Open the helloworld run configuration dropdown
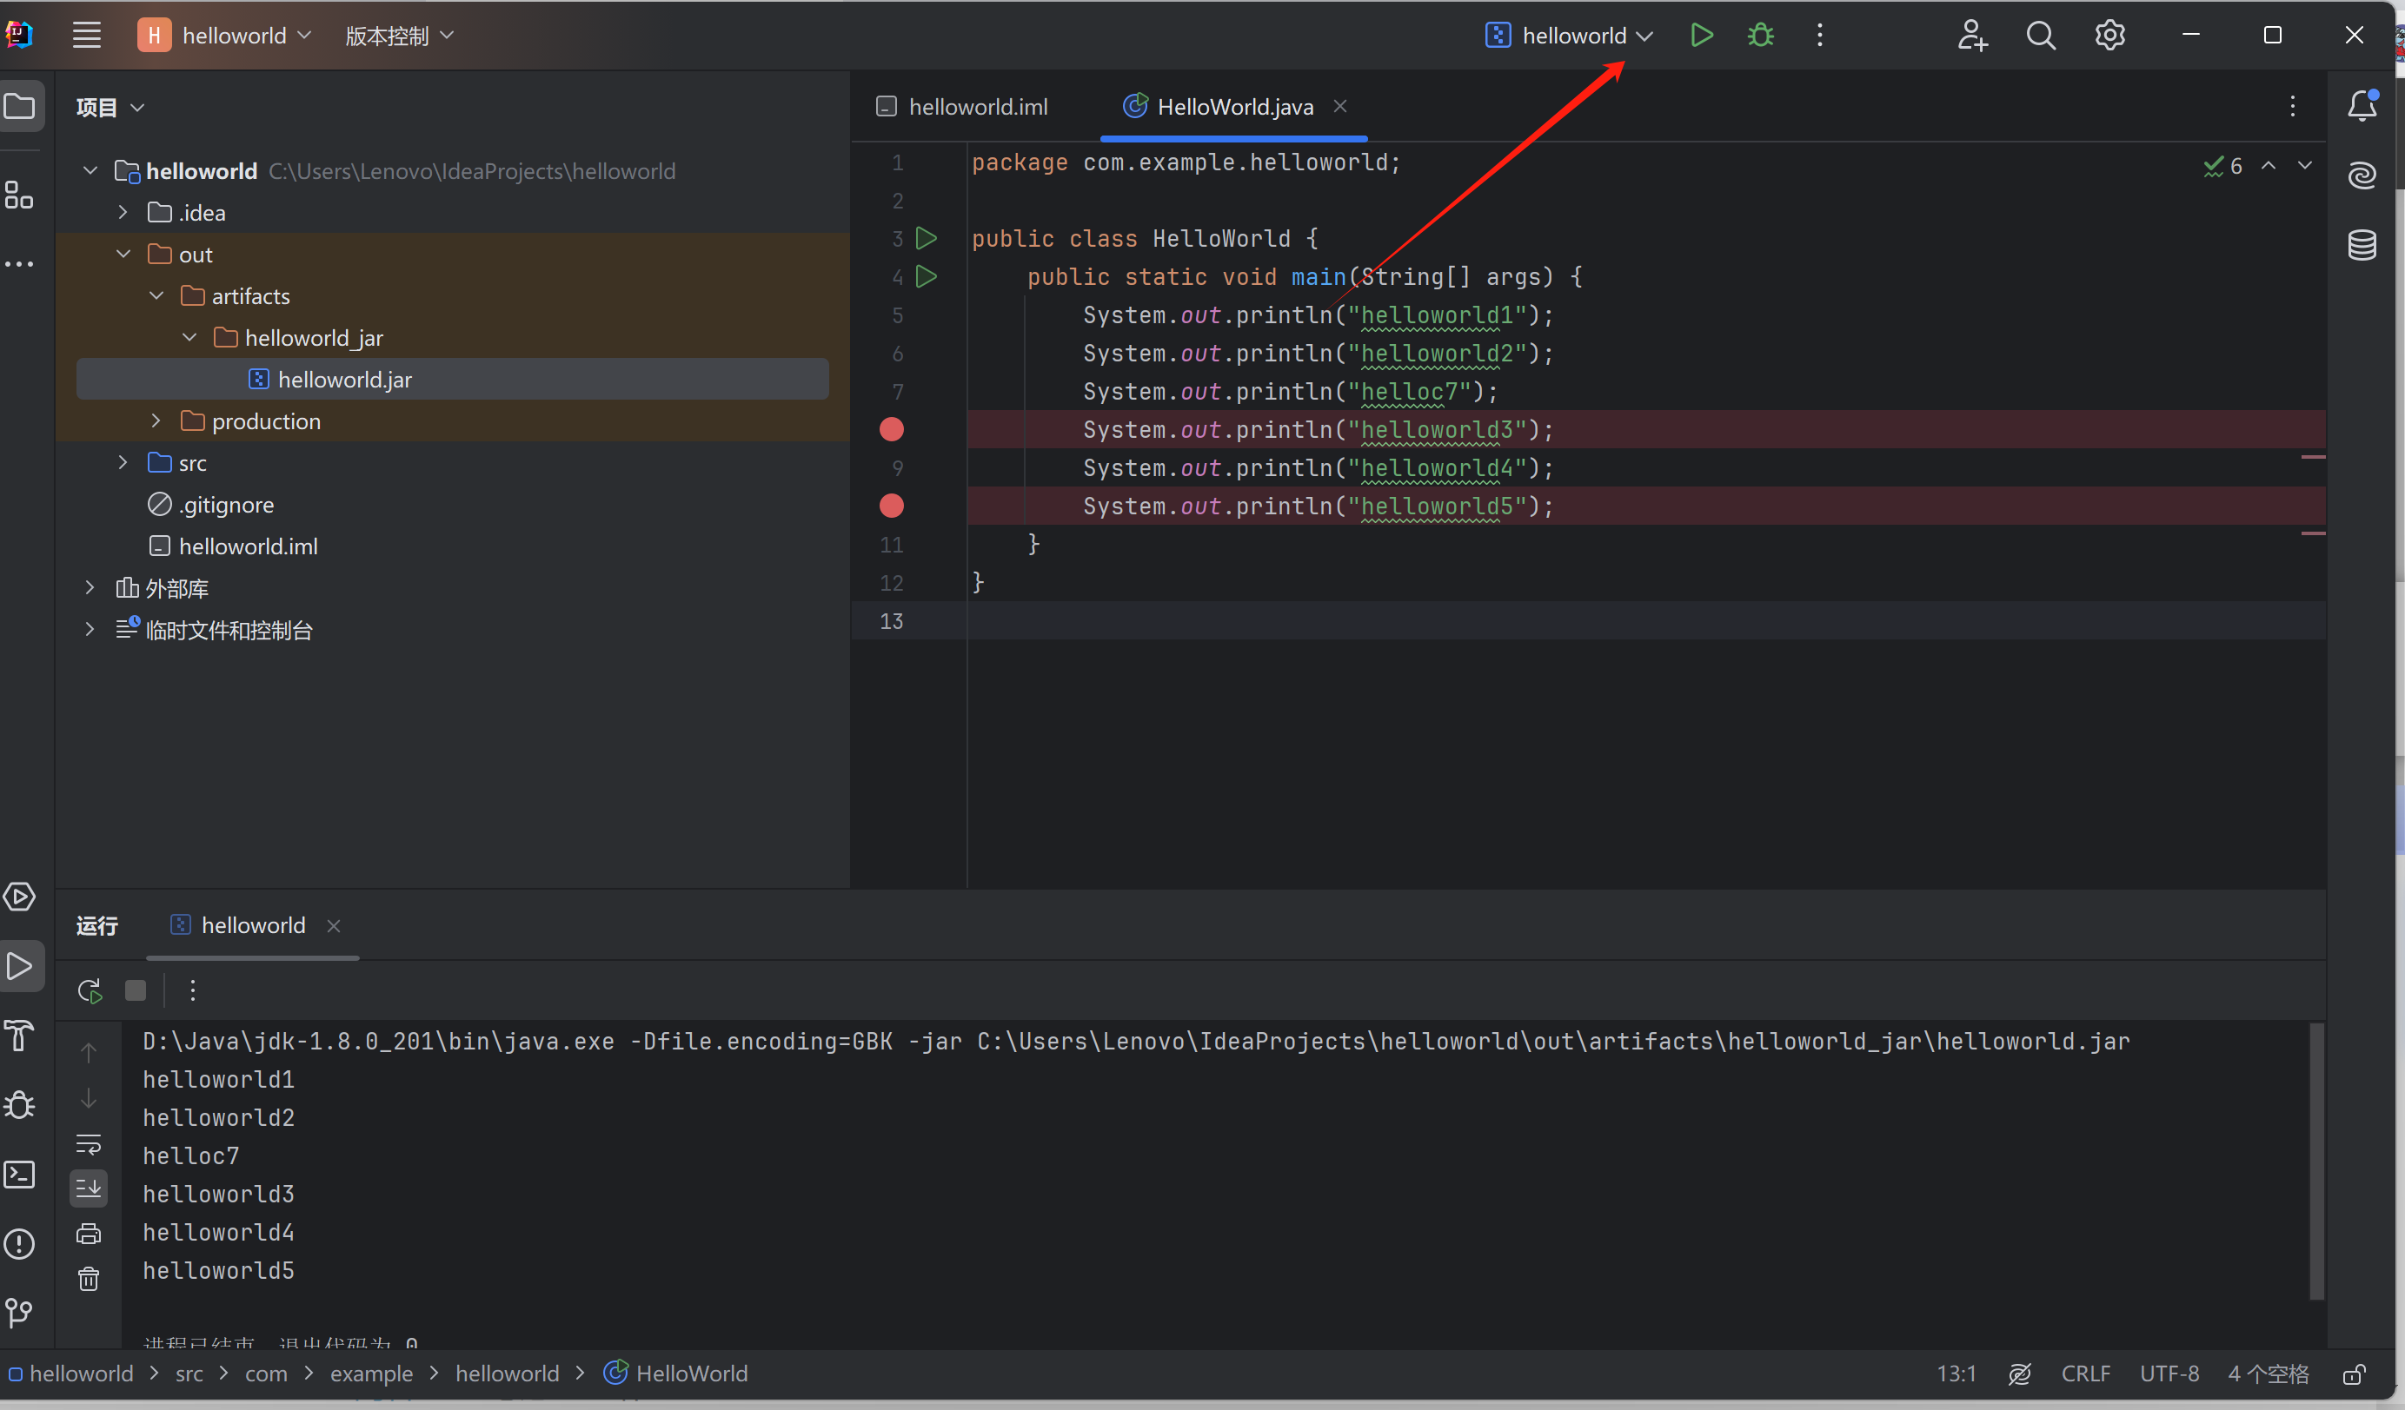This screenshot has height=1410, width=2405. coord(1570,36)
